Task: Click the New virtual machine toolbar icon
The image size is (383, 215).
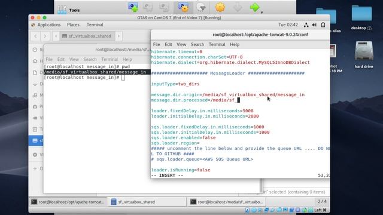Action: (x=133, y=7)
